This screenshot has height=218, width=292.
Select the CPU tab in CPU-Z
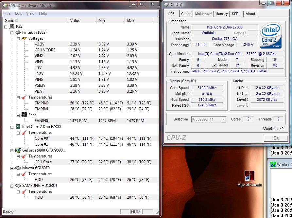pos(171,13)
